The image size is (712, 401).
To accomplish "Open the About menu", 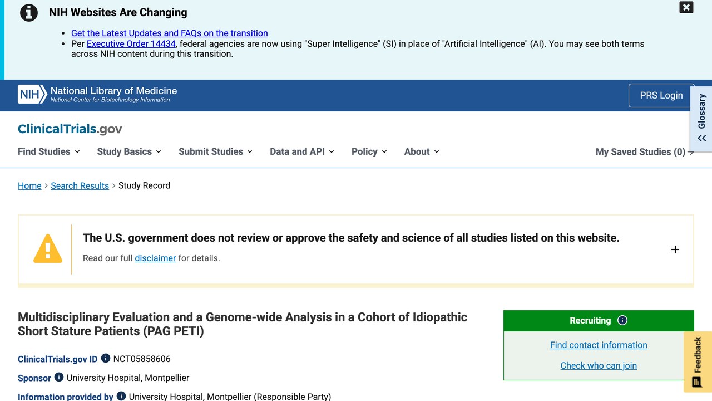I will pyautogui.click(x=422, y=151).
